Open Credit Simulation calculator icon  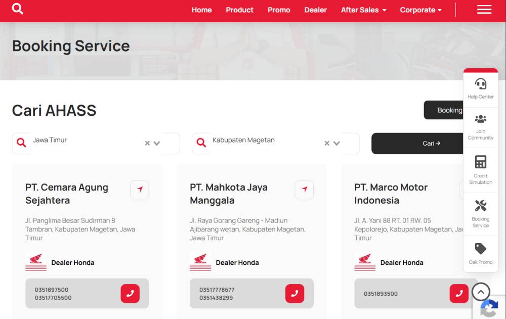point(481,162)
